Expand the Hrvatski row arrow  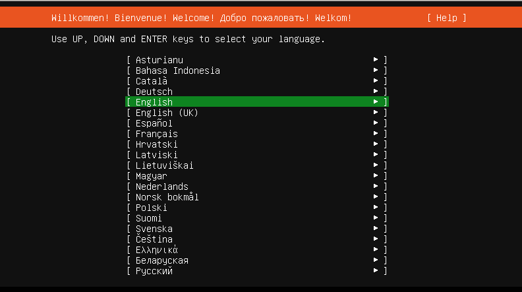pos(376,144)
